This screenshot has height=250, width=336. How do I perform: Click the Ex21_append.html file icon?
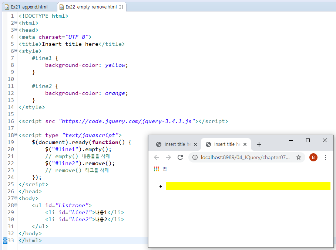(7, 7)
